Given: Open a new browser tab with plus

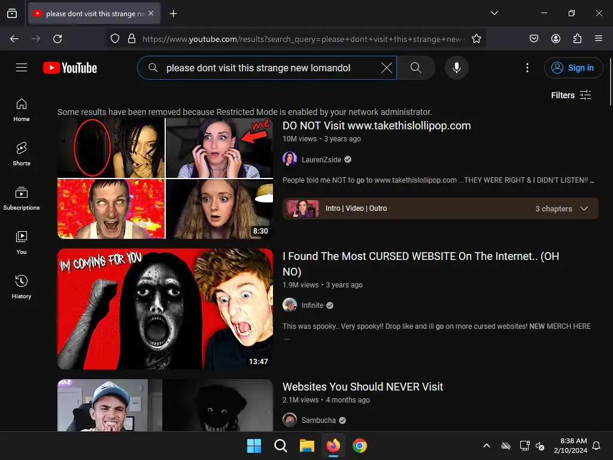Looking at the screenshot, I should point(173,14).
